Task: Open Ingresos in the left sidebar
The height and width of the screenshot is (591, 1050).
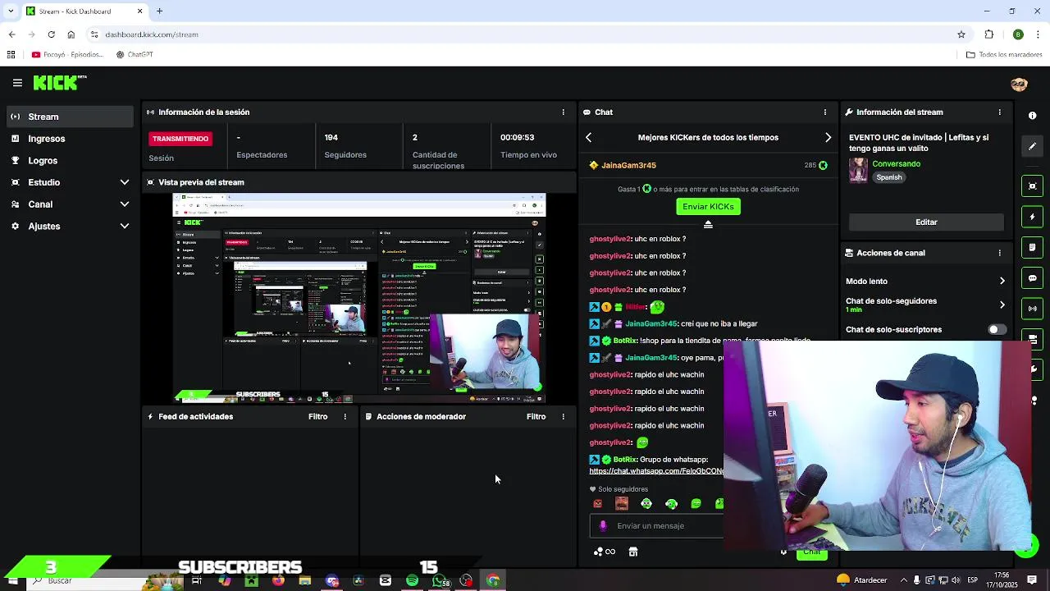Action: (x=69, y=139)
